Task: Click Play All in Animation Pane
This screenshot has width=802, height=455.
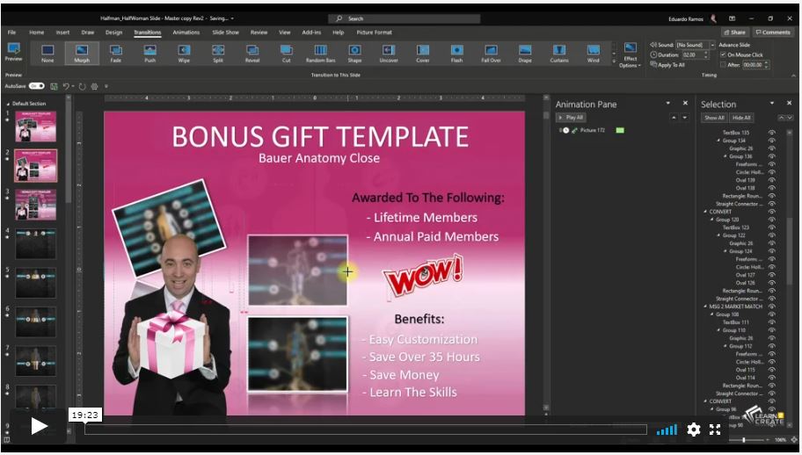Action: coord(572,117)
